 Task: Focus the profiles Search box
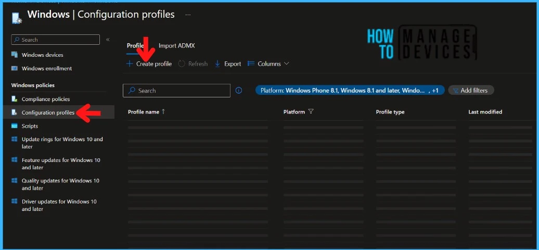(176, 91)
